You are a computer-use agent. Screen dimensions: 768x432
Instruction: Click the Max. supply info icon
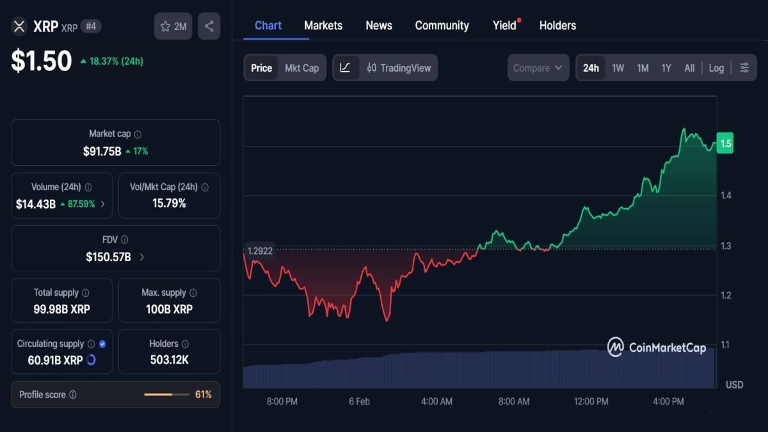point(193,292)
